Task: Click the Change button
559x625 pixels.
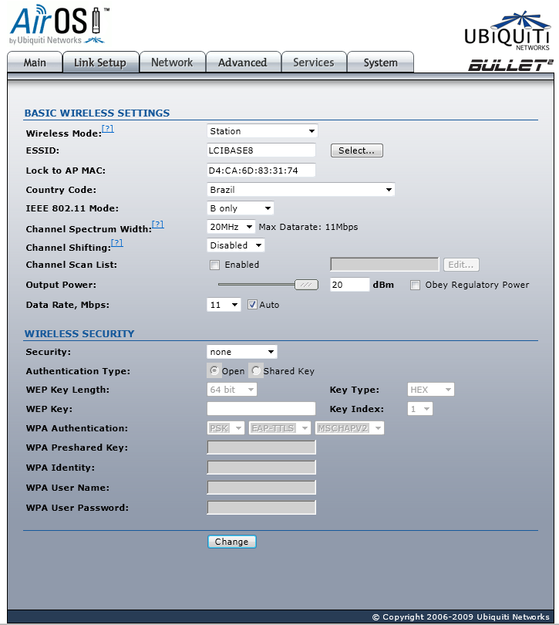Action: click(x=231, y=542)
